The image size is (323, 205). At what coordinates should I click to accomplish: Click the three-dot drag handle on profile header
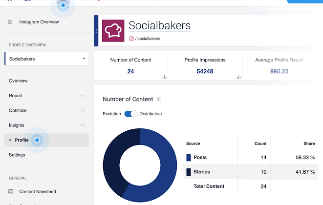[x=96, y=31]
